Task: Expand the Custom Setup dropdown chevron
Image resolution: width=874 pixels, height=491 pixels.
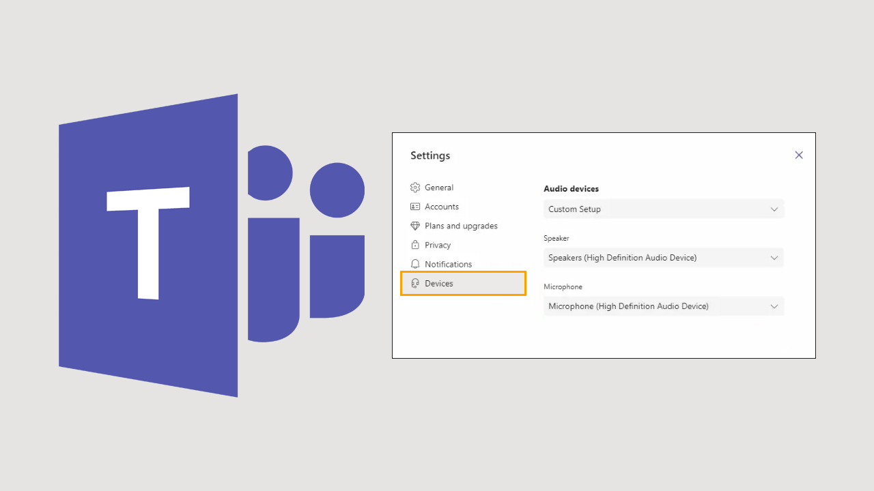Action: (774, 209)
